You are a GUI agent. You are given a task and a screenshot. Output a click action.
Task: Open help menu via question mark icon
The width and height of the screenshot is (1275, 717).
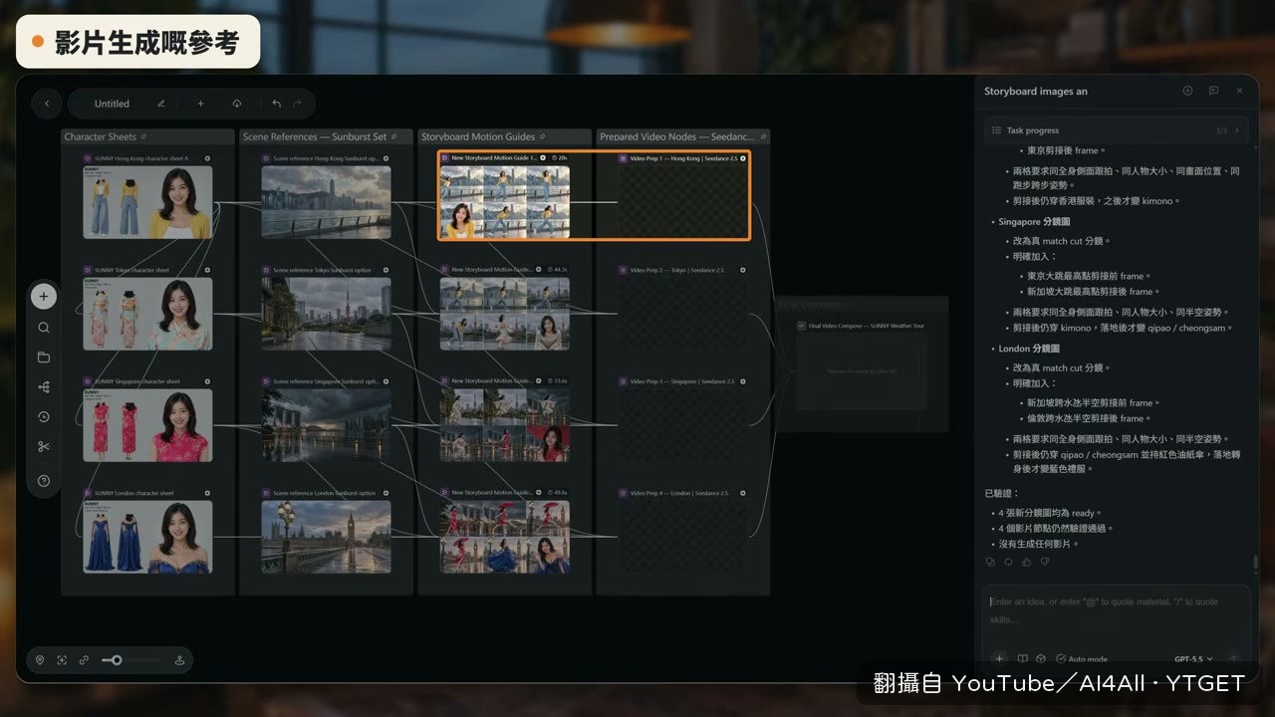(44, 481)
